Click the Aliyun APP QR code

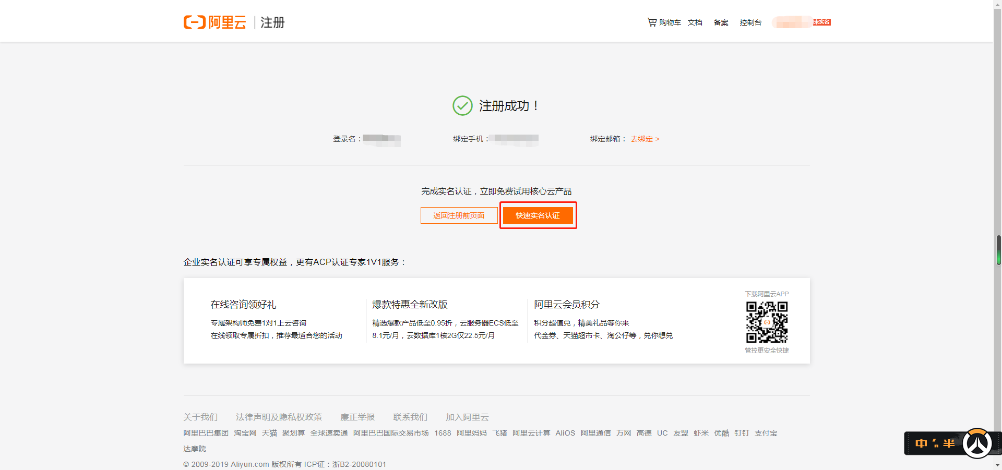(x=767, y=322)
